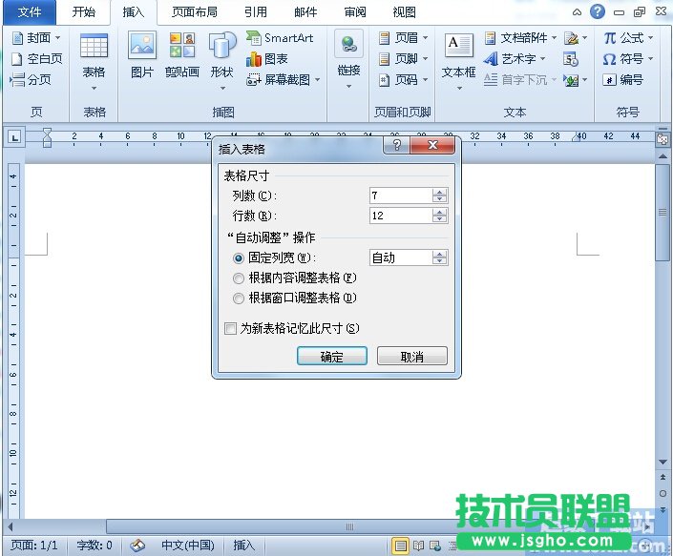
Task: Select 根据窗口调整表格 radio option
Action: point(239,299)
